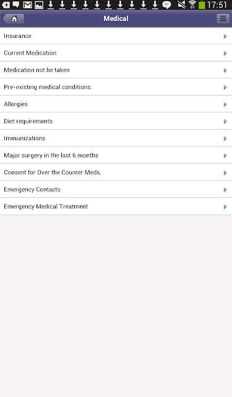Image resolution: width=232 pixels, height=397 pixels.
Task: Open Pre-existing medical conditions
Action: click(116, 87)
